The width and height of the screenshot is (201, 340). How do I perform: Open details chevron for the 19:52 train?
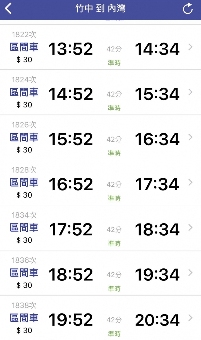(x=190, y=318)
